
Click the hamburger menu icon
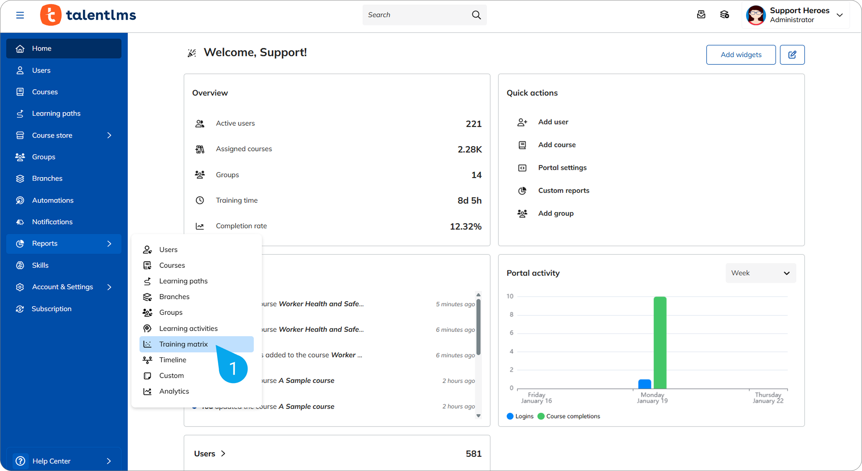20,15
